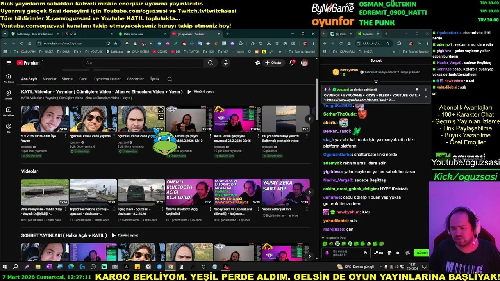Click the Chrome icon in the taskbar
The width and height of the screenshot is (500, 281).
point(170,267)
